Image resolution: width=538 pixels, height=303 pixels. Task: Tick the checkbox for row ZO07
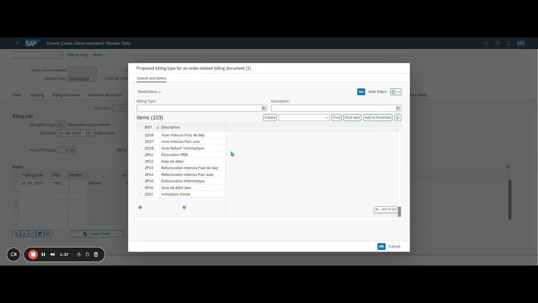140,142
